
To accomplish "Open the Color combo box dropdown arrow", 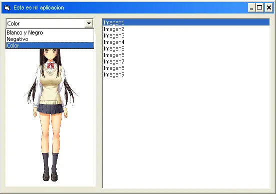I will click(x=89, y=23).
